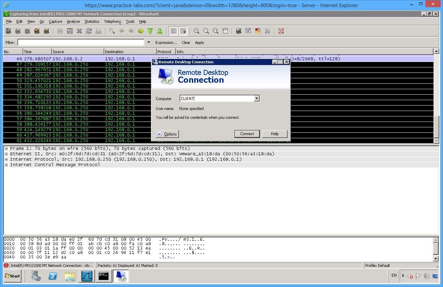Click the Find packet magnifier icon
This screenshot has height=287, width=443.
pos(112,31)
